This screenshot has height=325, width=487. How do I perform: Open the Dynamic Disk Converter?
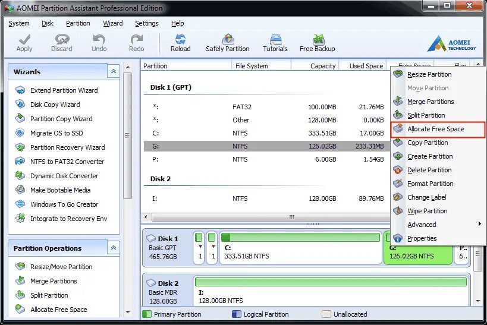pyautogui.click(x=64, y=176)
